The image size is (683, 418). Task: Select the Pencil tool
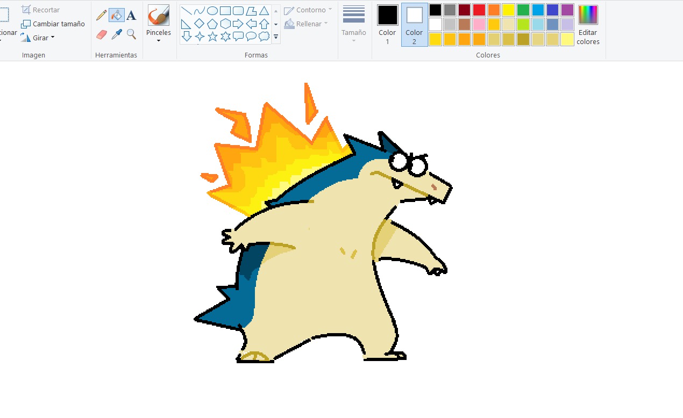coord(101,15)
